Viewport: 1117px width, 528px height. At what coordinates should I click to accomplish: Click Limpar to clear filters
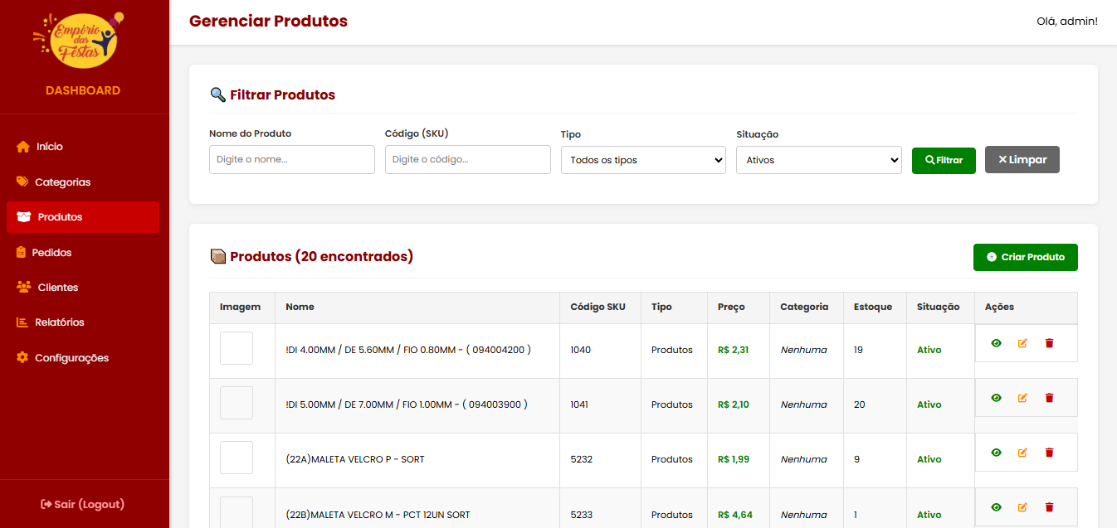click(x=1022, y=160)
